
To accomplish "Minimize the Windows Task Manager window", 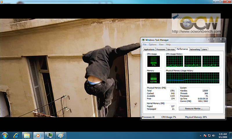I will 209,39.
